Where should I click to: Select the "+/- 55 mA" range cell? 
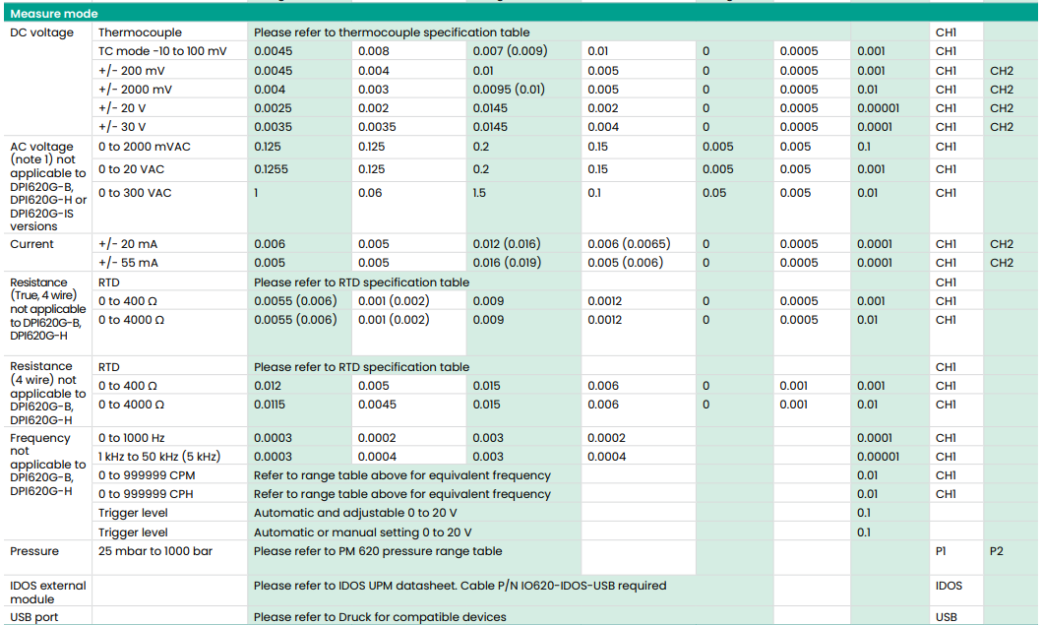[x=128, y=263]
